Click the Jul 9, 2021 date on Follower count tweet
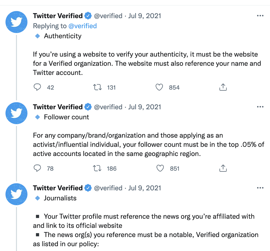Screen dimensions: 270x251 pos(144,107)
